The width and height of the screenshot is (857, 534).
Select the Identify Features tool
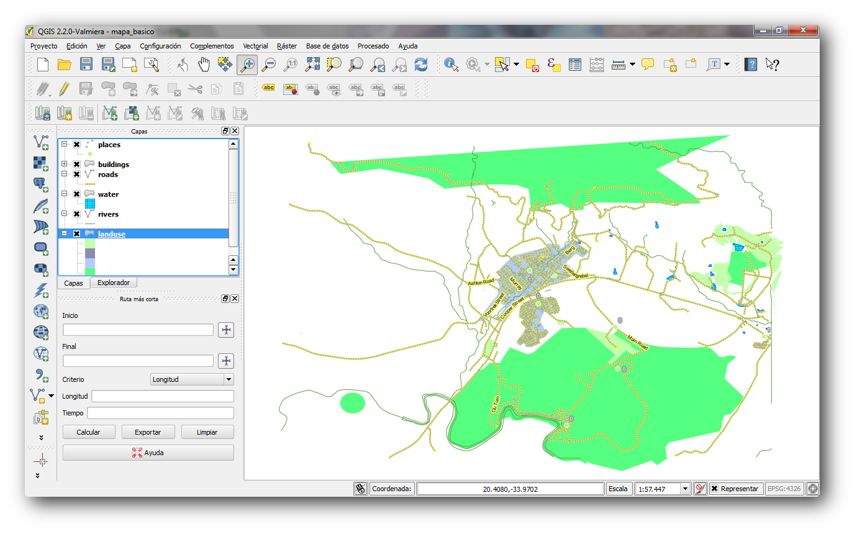point(451,64)
